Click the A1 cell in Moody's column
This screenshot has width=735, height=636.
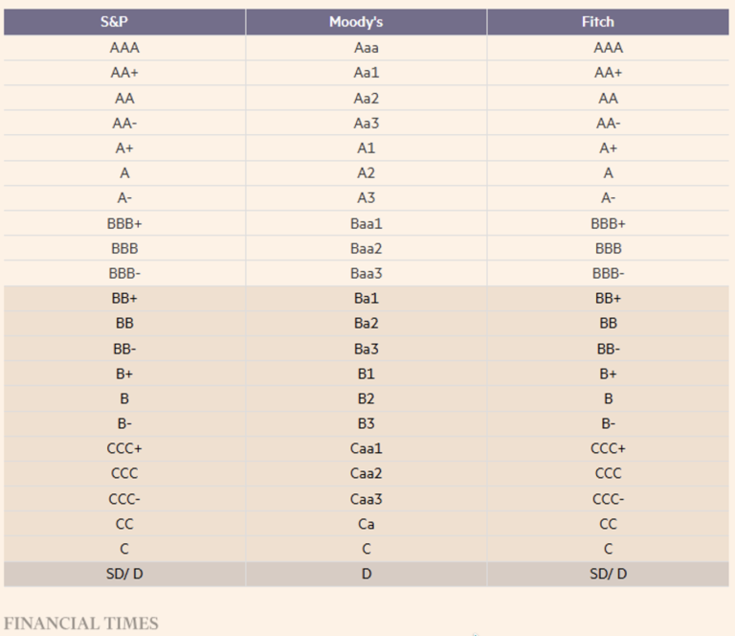click(x=366, y=148)
